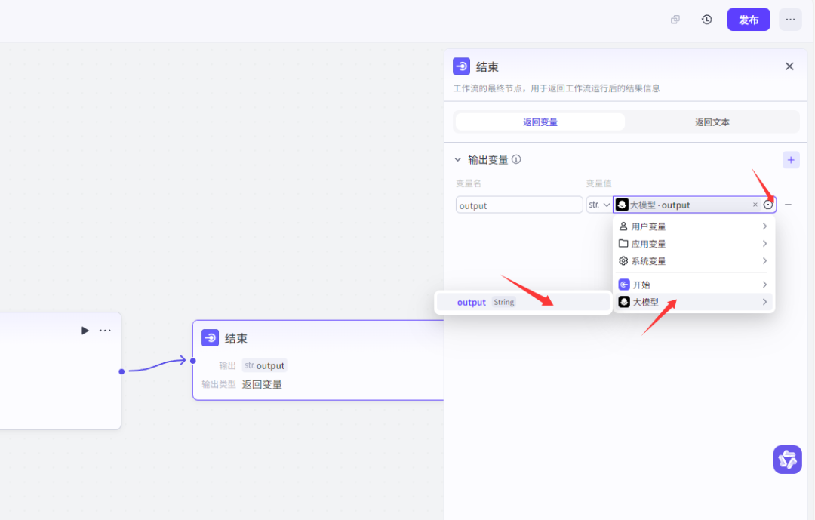
Task: Add a new output variable with plus button
Action: [791, 159]
